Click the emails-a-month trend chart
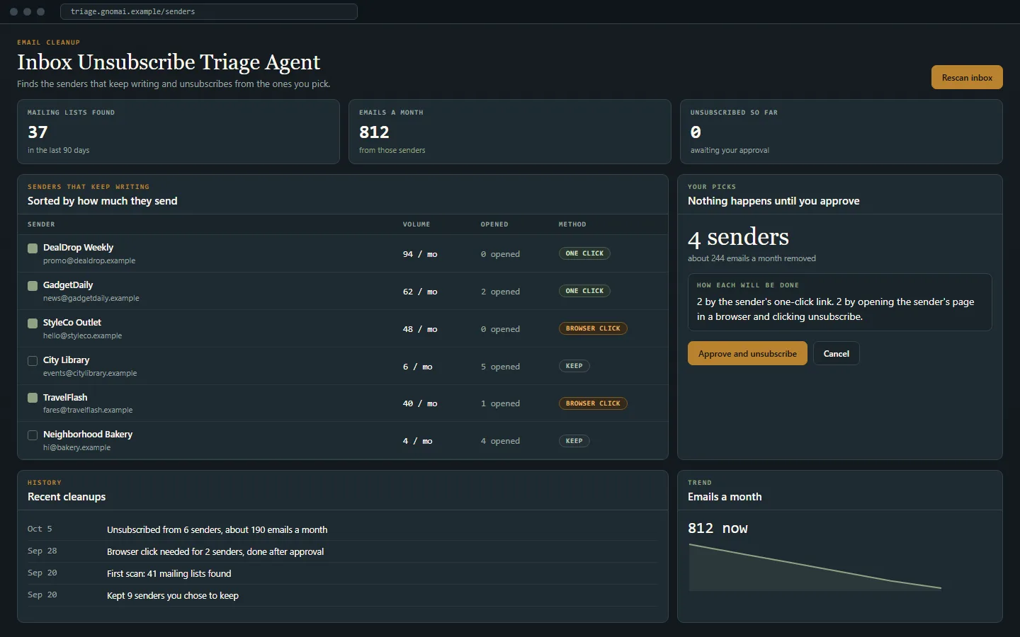This screenshot has width=1020, height=637. tap(815, 567)
